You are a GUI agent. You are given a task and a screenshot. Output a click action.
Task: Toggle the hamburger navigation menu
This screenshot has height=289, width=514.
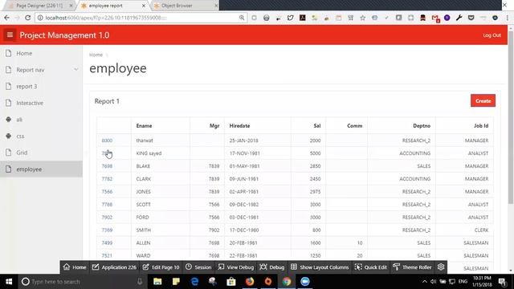pos(10,35)
